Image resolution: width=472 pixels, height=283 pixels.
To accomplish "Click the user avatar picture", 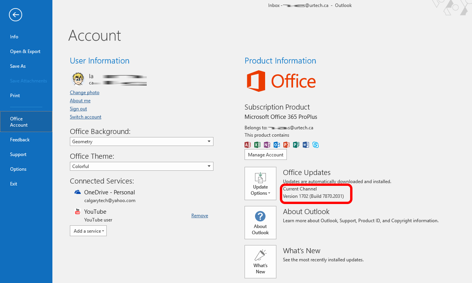I will point(78,79).
